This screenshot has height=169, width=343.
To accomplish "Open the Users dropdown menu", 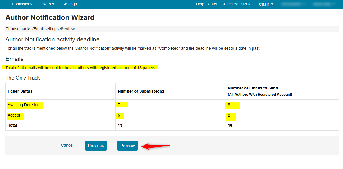I will click(47, 4).
